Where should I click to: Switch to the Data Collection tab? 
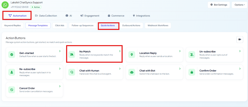click(x=46, y=16)
